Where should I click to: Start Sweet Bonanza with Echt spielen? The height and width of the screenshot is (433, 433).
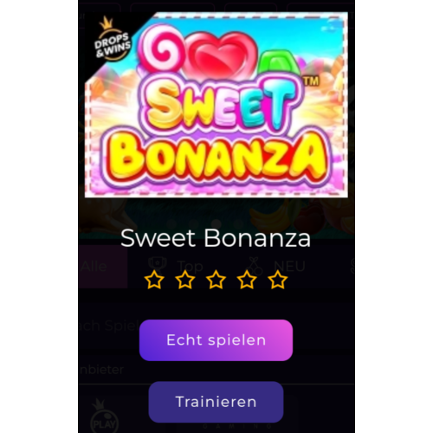tap(216, 340)
